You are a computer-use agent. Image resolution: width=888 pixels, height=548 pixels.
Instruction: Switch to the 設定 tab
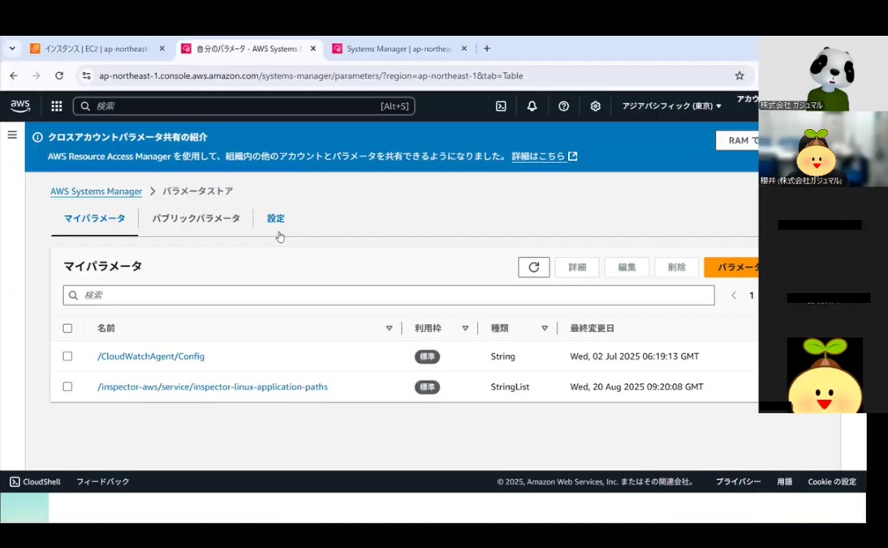pyautogui.click(x=276, y=218)
